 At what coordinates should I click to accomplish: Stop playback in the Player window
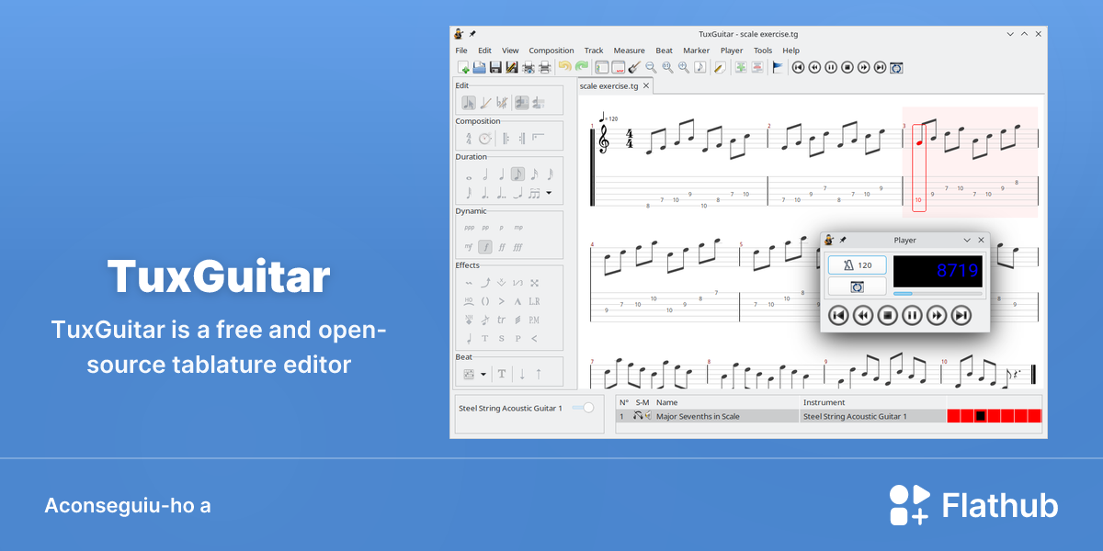point(887,316)
